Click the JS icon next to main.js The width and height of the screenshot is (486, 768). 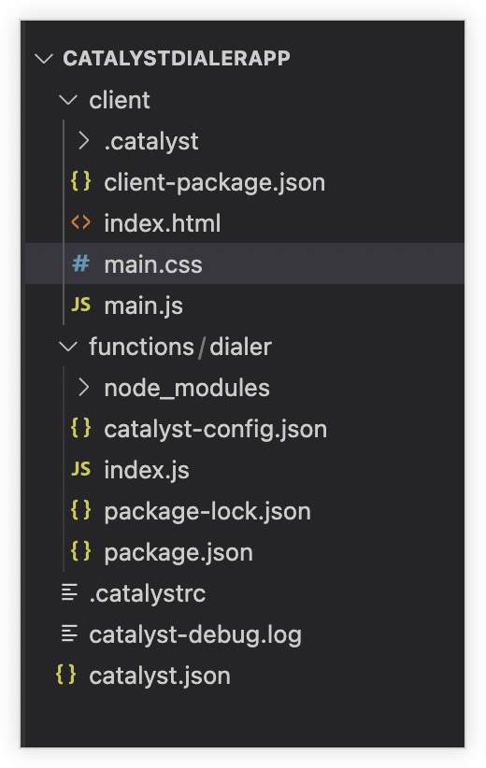pos(80,305)
